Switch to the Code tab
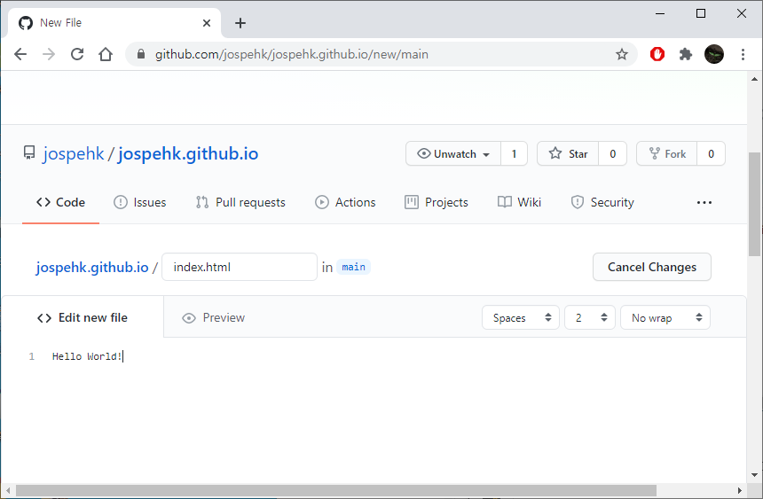This screenshot has height=499, width=763. [x=61, y=202]
